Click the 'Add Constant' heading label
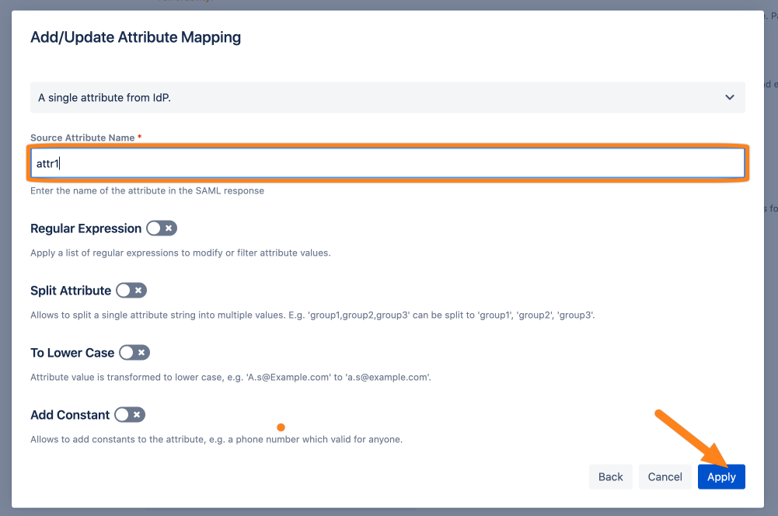The height and width of the screenshot is (516, 778). click(x=70, y=415)
